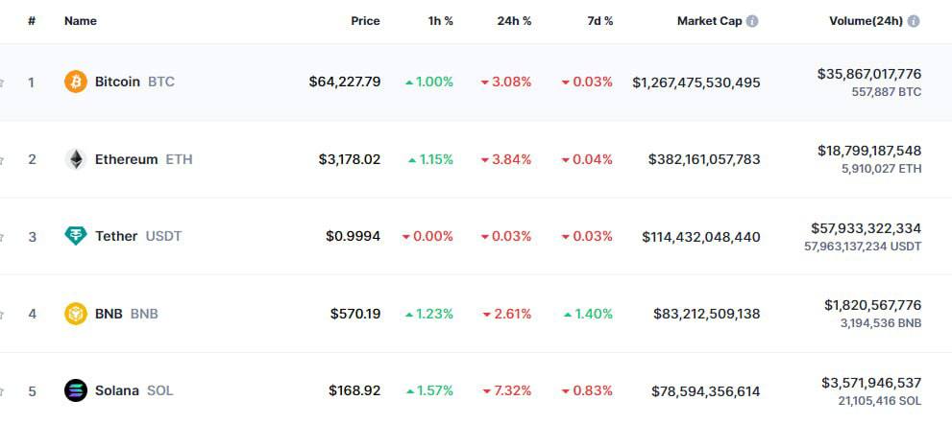Click the Ethereum logo icon
952x424 pixels.
[75, 159]
